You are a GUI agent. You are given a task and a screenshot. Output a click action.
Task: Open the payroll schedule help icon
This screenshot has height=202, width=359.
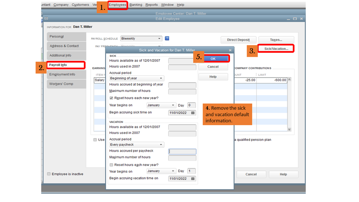tap(167, 38)
